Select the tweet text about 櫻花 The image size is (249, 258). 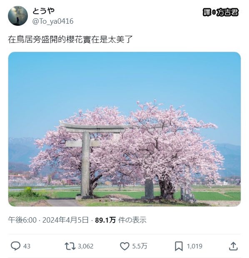(x=70, y=40)
